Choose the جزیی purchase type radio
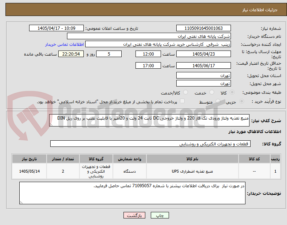Viewport: 287px width, 225px height. (x=241, y=101)
